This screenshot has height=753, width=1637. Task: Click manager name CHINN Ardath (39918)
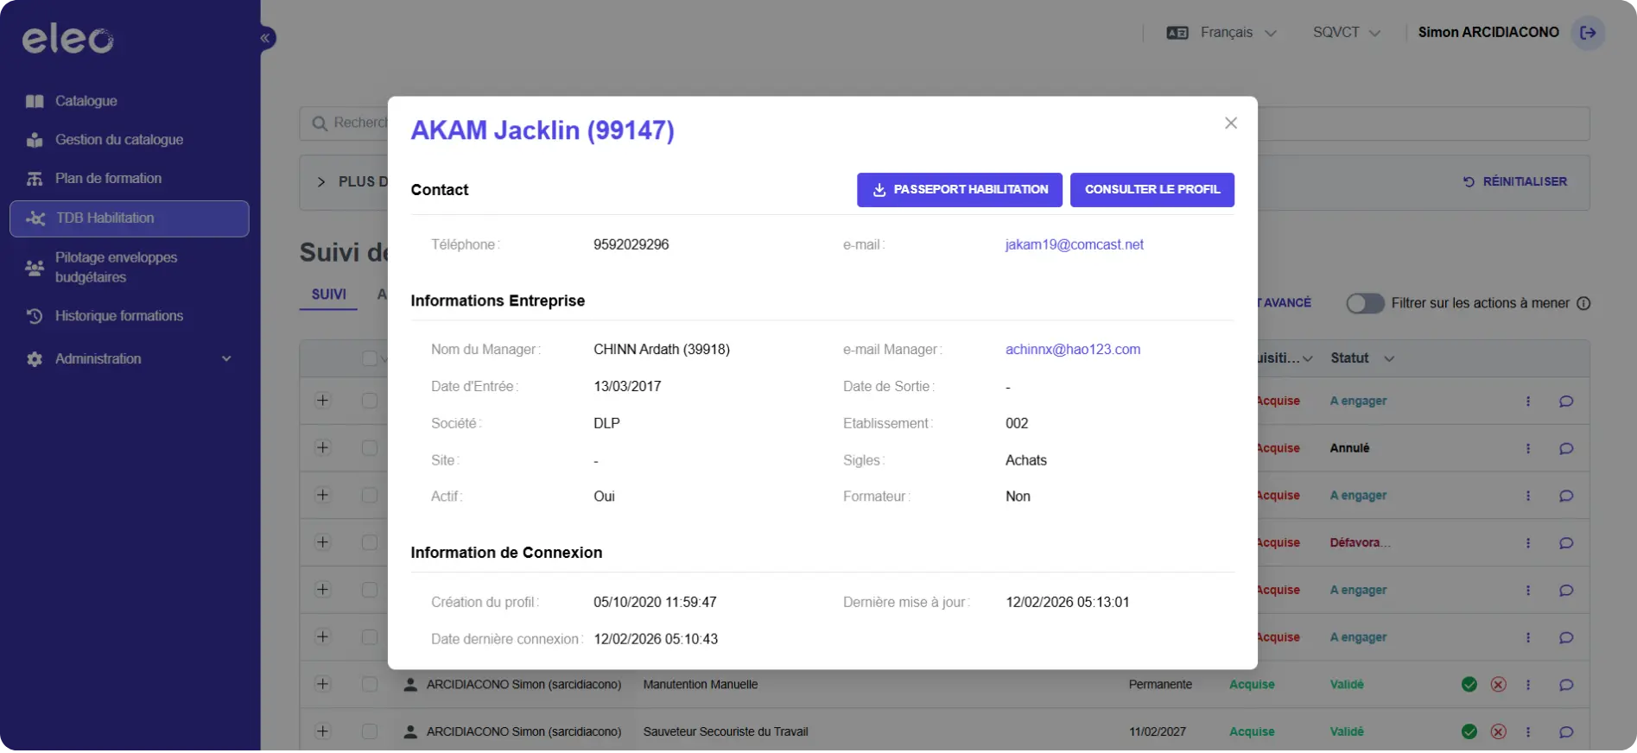coord(662,350)
